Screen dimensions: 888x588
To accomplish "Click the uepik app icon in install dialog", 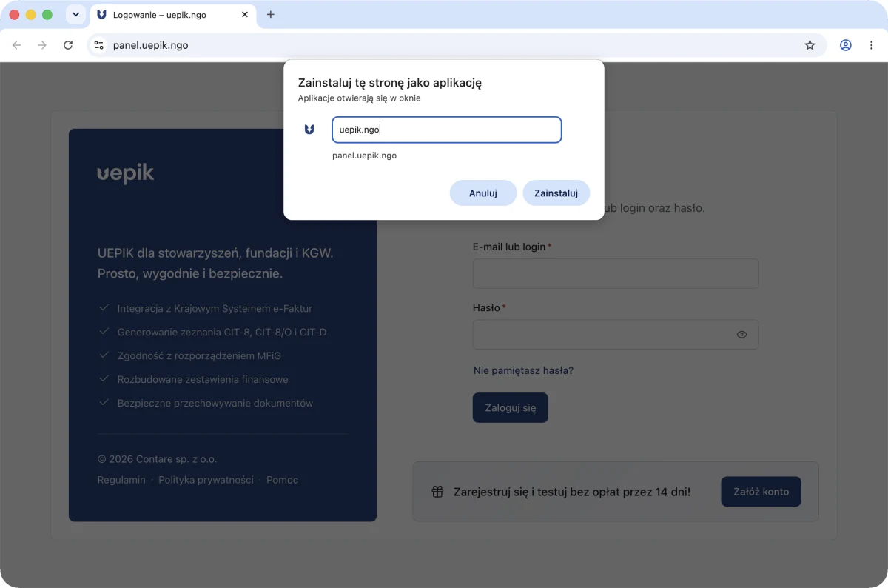I will [x=309, y=130].
